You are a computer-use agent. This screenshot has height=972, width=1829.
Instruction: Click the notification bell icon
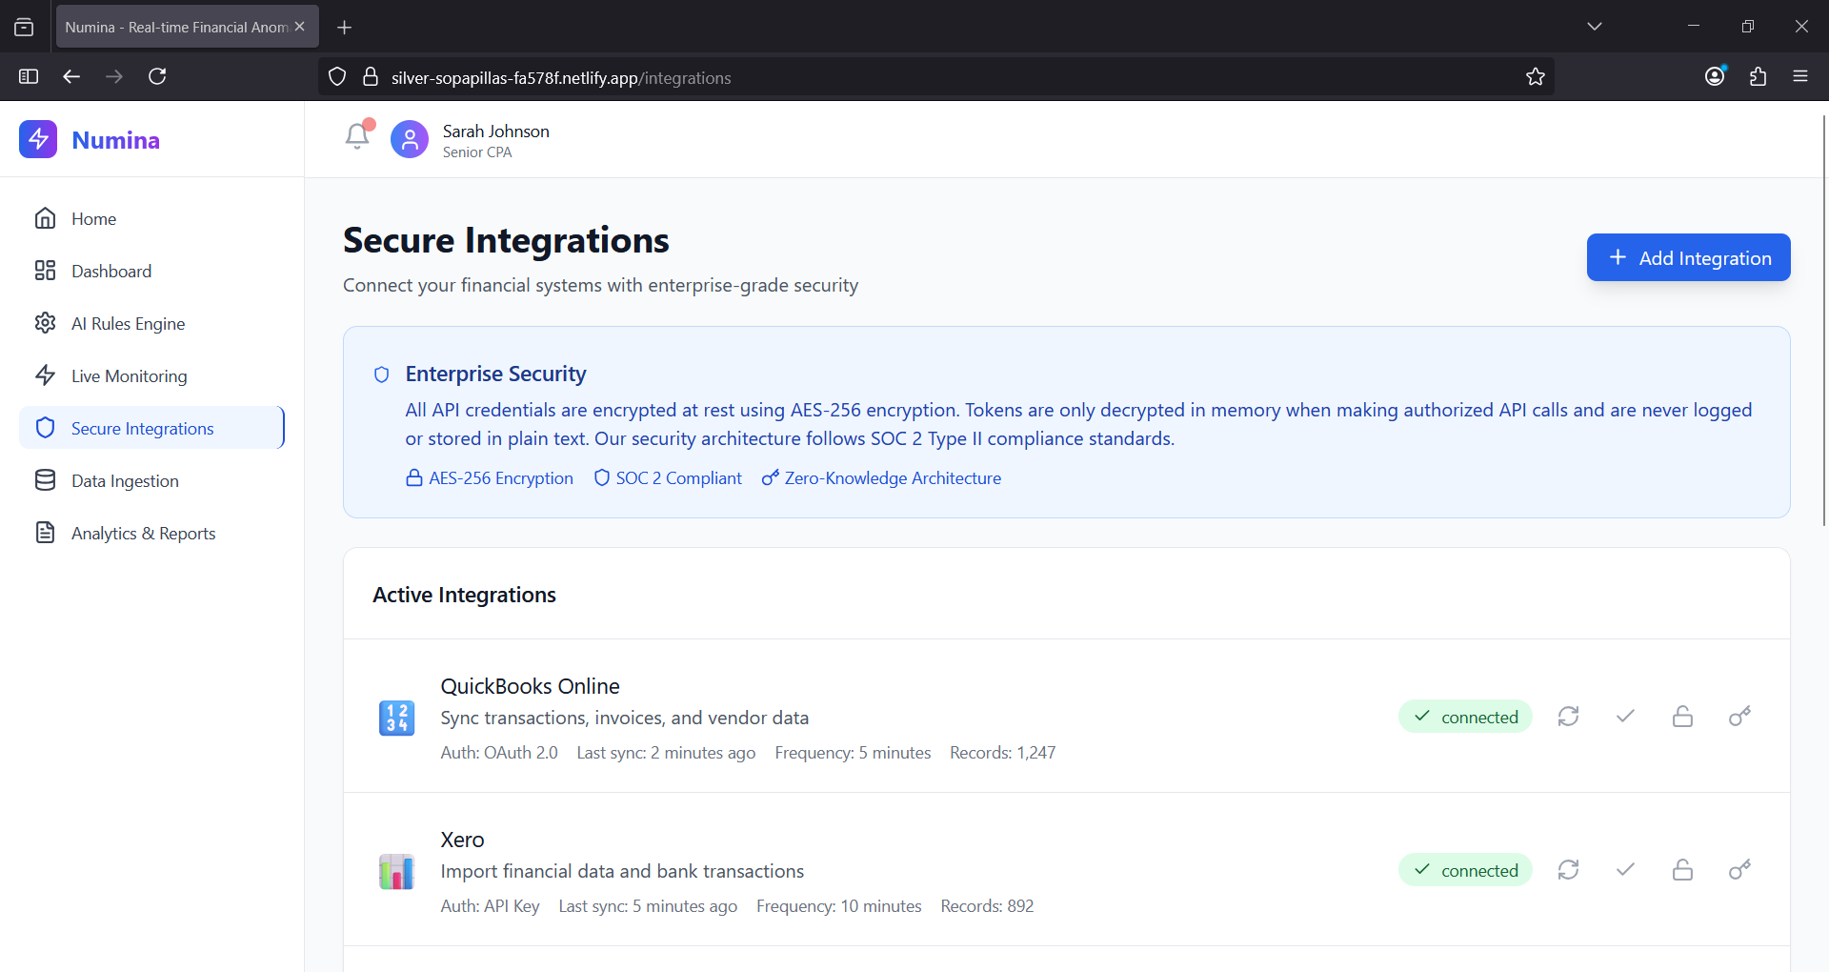(x=357, y=136)
